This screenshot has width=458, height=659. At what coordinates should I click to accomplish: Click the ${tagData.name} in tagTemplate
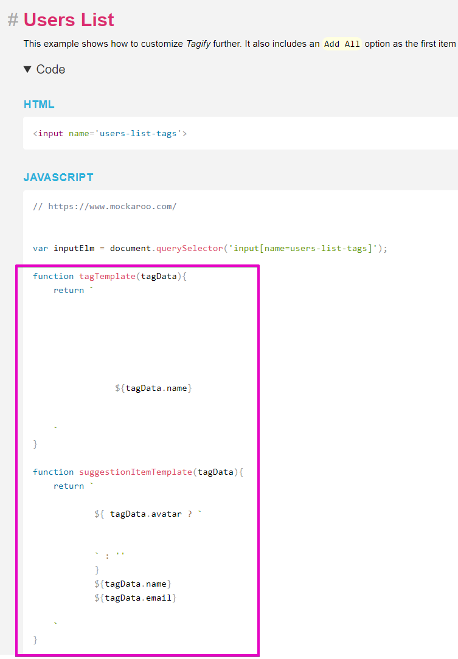(x=153, y=388)
